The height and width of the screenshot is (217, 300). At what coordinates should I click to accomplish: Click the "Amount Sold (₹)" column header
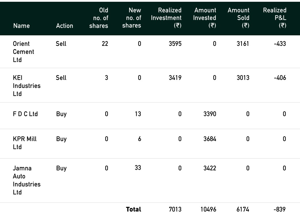pyautogui.click(x=238, y=18)
